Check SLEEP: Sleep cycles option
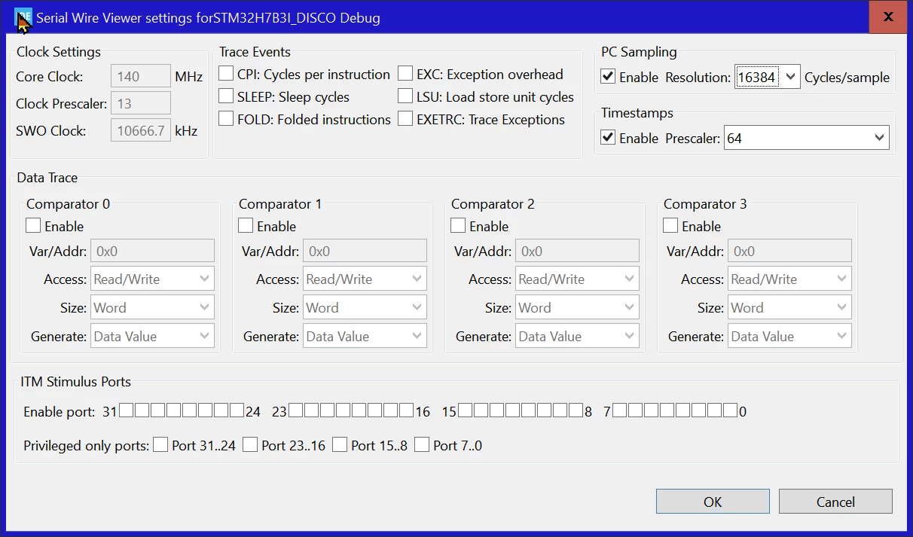The width and height of the screenshot is (913, 537). click(x=226, y=96)
